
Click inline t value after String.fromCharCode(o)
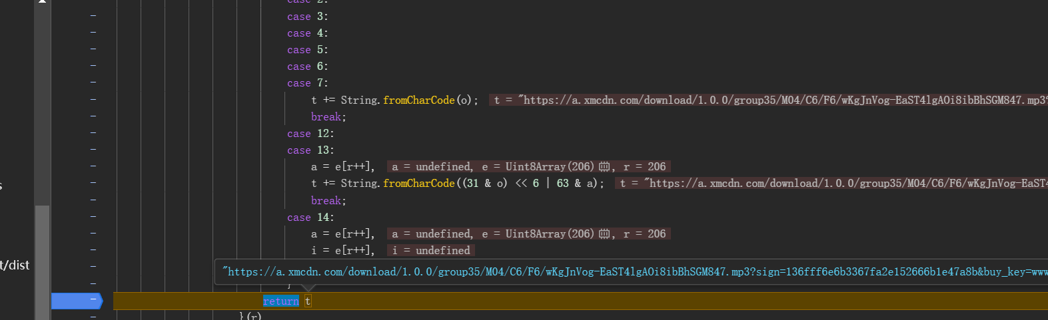[x=766, y=100]
